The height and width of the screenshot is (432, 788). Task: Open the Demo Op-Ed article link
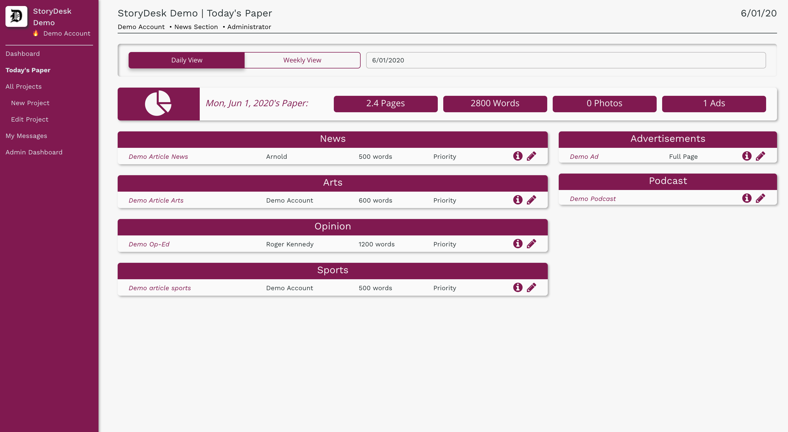149,244
